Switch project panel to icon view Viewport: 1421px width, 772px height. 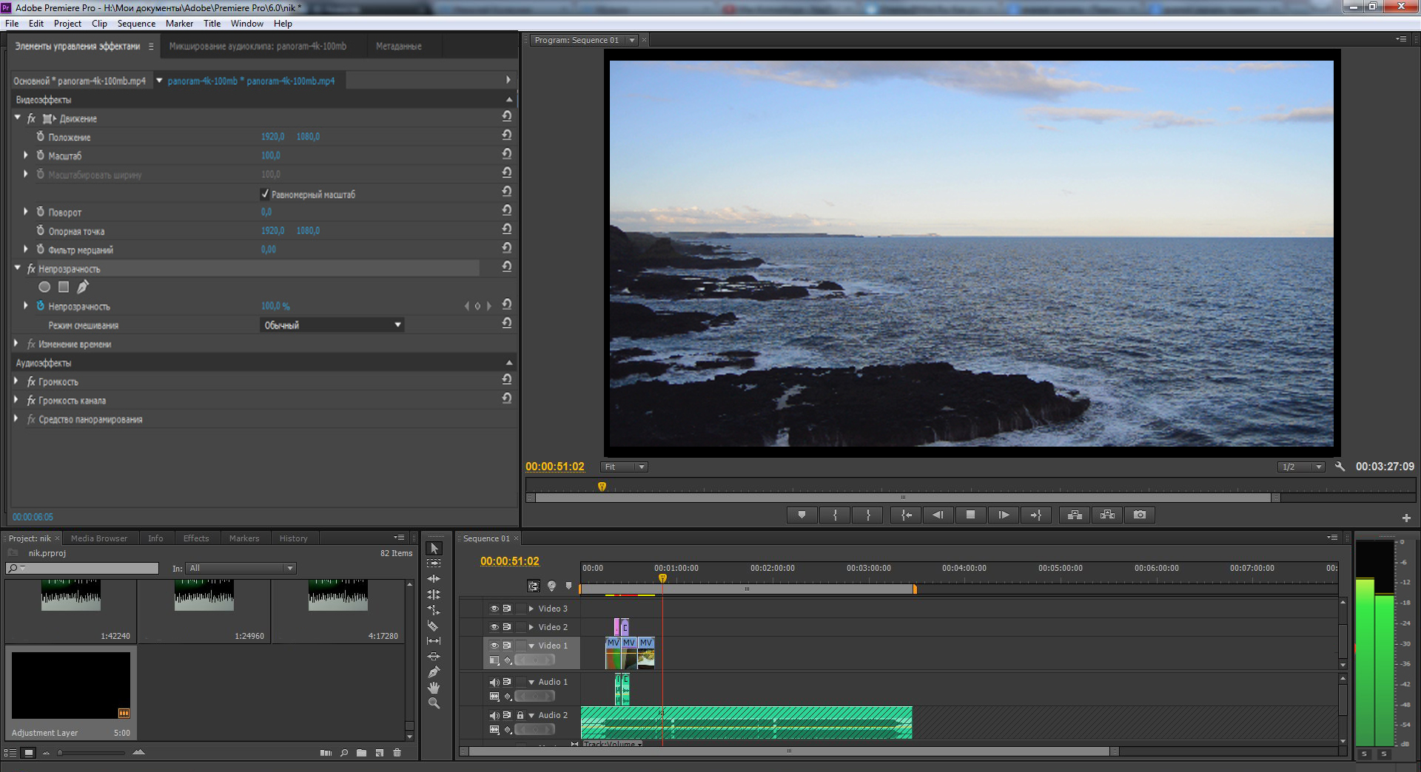click(x=28, y=753)
